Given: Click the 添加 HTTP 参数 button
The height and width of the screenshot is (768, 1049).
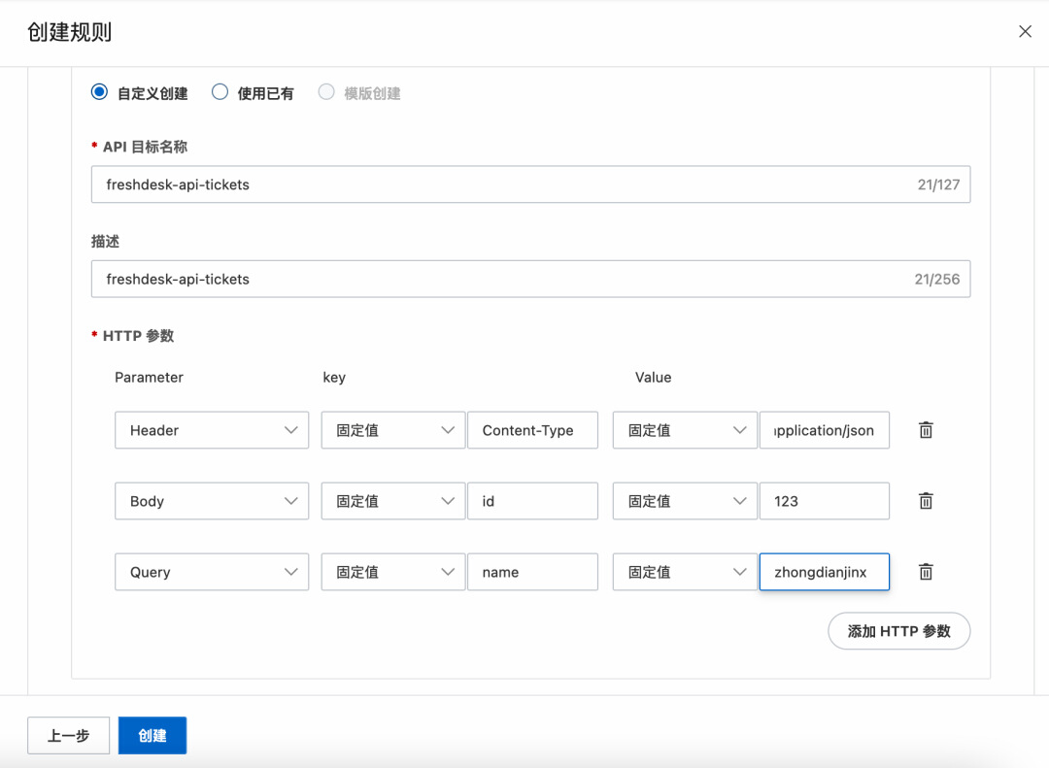Looking at the screenshot, I should [899, 631].
